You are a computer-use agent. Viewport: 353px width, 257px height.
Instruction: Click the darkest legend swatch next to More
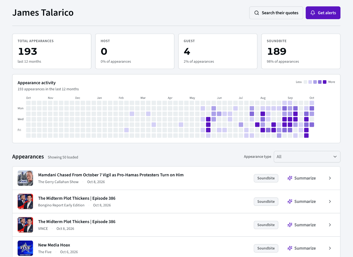click(325, 82)
